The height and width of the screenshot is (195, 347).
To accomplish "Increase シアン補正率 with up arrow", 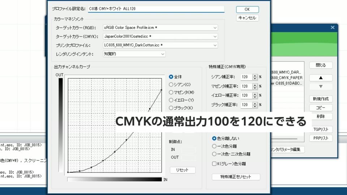I will pyautogui.click(x=255, y=75).
